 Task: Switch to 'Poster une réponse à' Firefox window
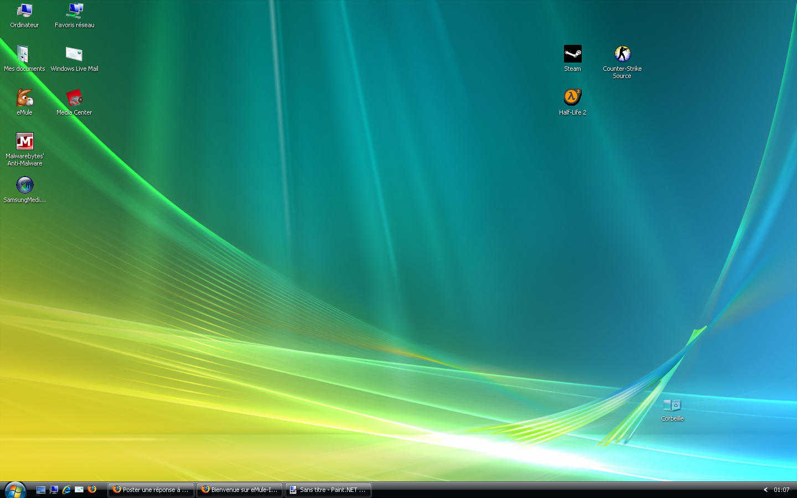click(x=151, y=490)
